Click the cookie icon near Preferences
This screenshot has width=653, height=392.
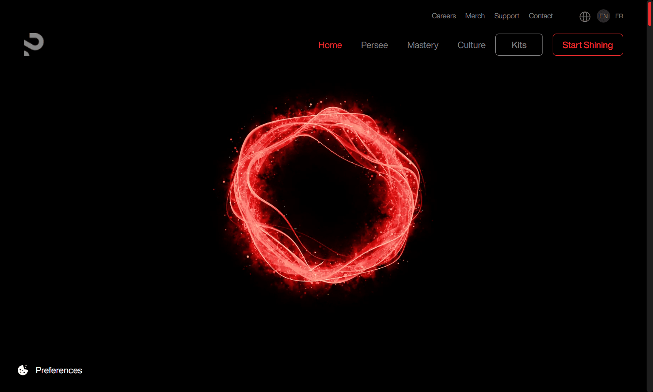(x=23, y=370)
